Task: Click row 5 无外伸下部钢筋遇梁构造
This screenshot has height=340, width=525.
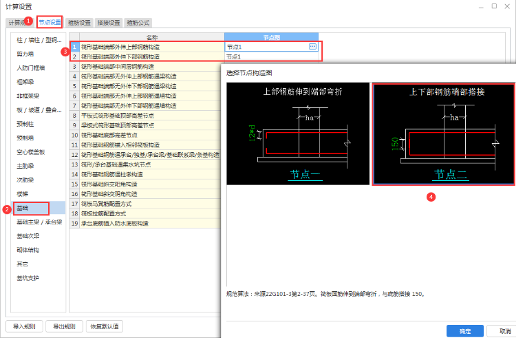Action: (x=150, y=86)
